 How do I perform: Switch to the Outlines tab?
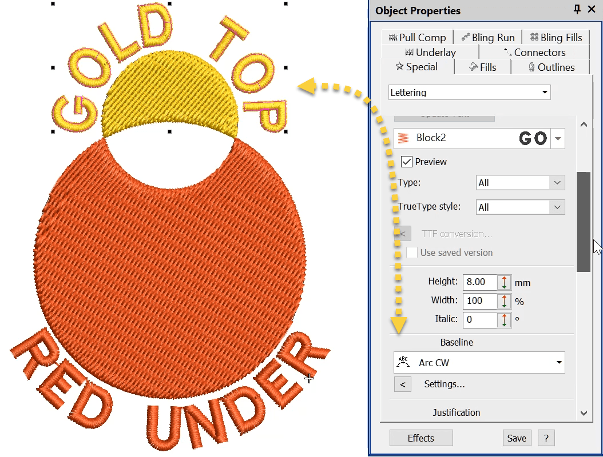click(550, 67)
